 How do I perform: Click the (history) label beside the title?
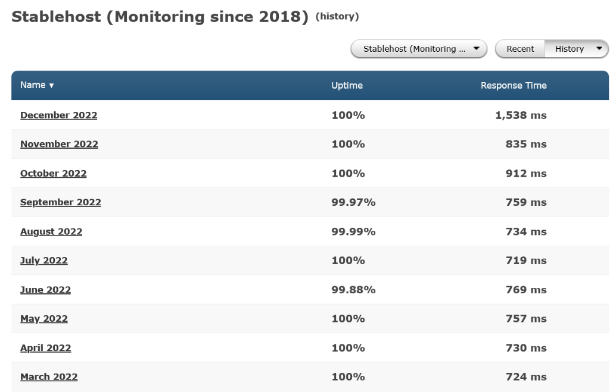tap(337, 16)
